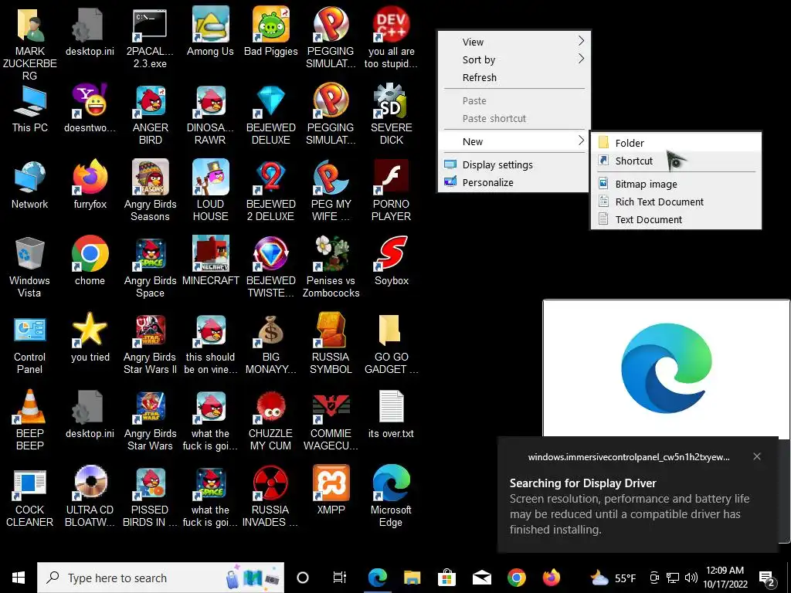The width and height of the screenshot is (791, 593).
Task: Select the ULTRA CD BLOATW disc icon
Action: [90, 496]
